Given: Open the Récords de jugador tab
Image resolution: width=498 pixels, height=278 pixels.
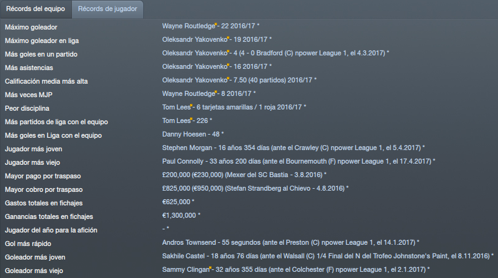Looking at the screenshot, I should coord(108,9).
